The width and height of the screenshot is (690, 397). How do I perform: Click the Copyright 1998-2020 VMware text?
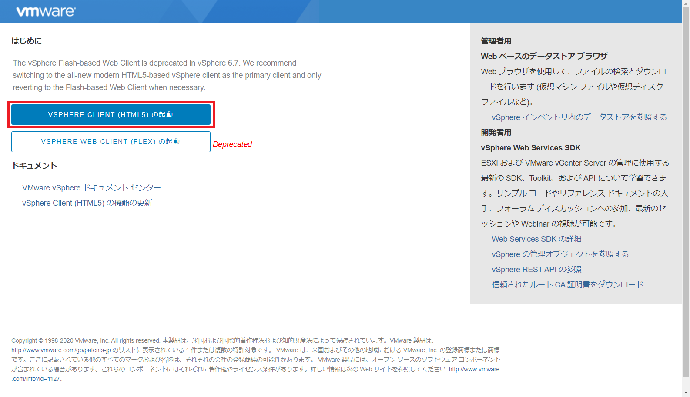click(x=86, y=340)
